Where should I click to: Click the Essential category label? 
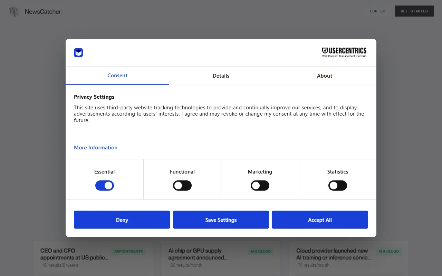click(x=104, y=172)
